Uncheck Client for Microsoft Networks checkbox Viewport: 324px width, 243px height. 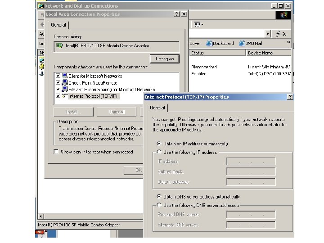[x=58, y=76]
